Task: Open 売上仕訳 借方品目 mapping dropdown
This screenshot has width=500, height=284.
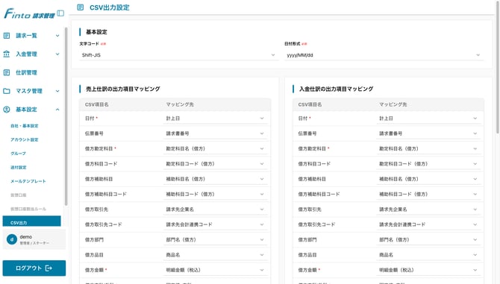Action: 215,255
